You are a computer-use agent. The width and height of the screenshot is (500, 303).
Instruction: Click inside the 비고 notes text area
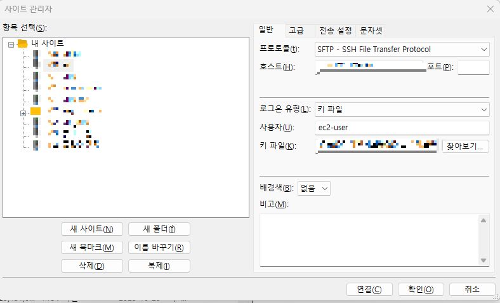click(x=369, y=239)
